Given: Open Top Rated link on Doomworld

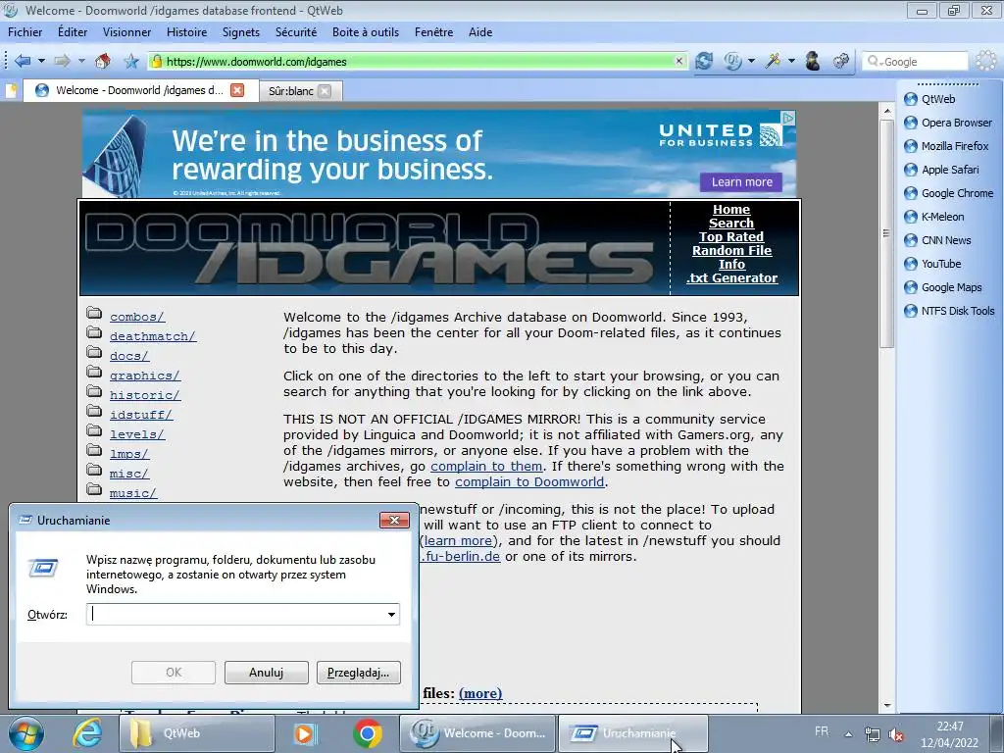Looking at the screenshot, I should [731, 237].
